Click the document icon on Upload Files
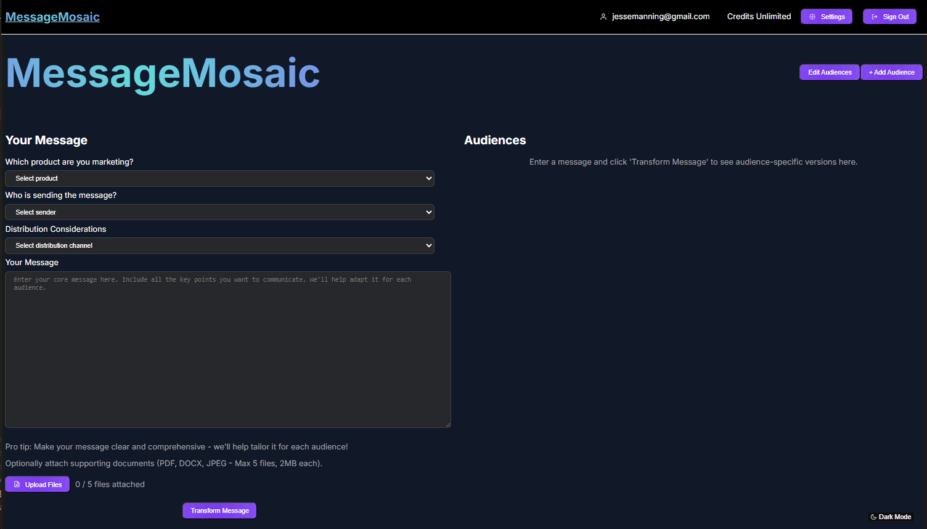Image resolution: width=927 pixels, height=529 pixels. pos(18,484)
